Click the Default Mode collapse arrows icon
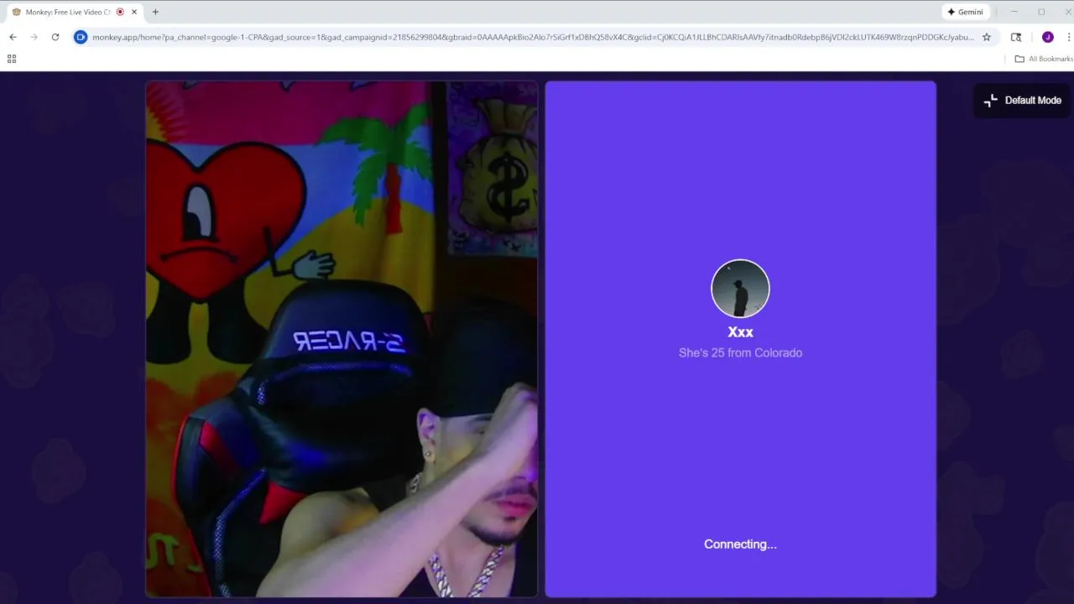The width and height of the screenshot is (1074, 604). coord(991,100)
